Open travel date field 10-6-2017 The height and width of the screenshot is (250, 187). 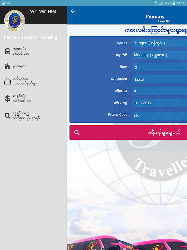pos(160,103)
